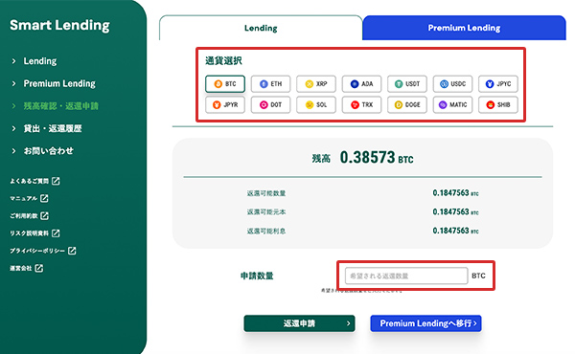The height and width of the screenshot is (354, 575).
Task: Click chevron beside 残高確認・返還申請
Action: (x=13, y=106)
